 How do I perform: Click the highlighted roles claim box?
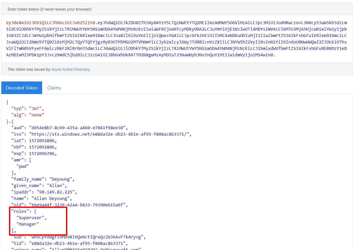point(38,221)
